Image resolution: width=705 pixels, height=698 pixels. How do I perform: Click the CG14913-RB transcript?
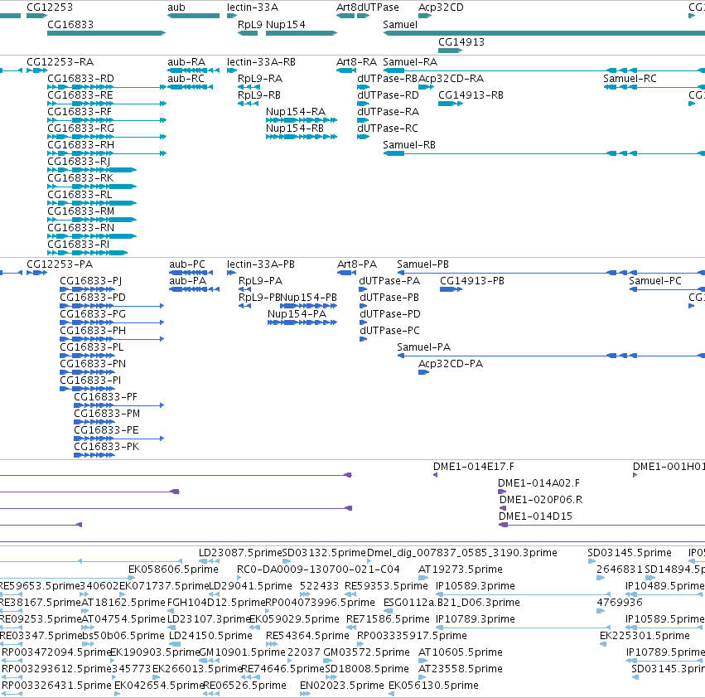471,95
